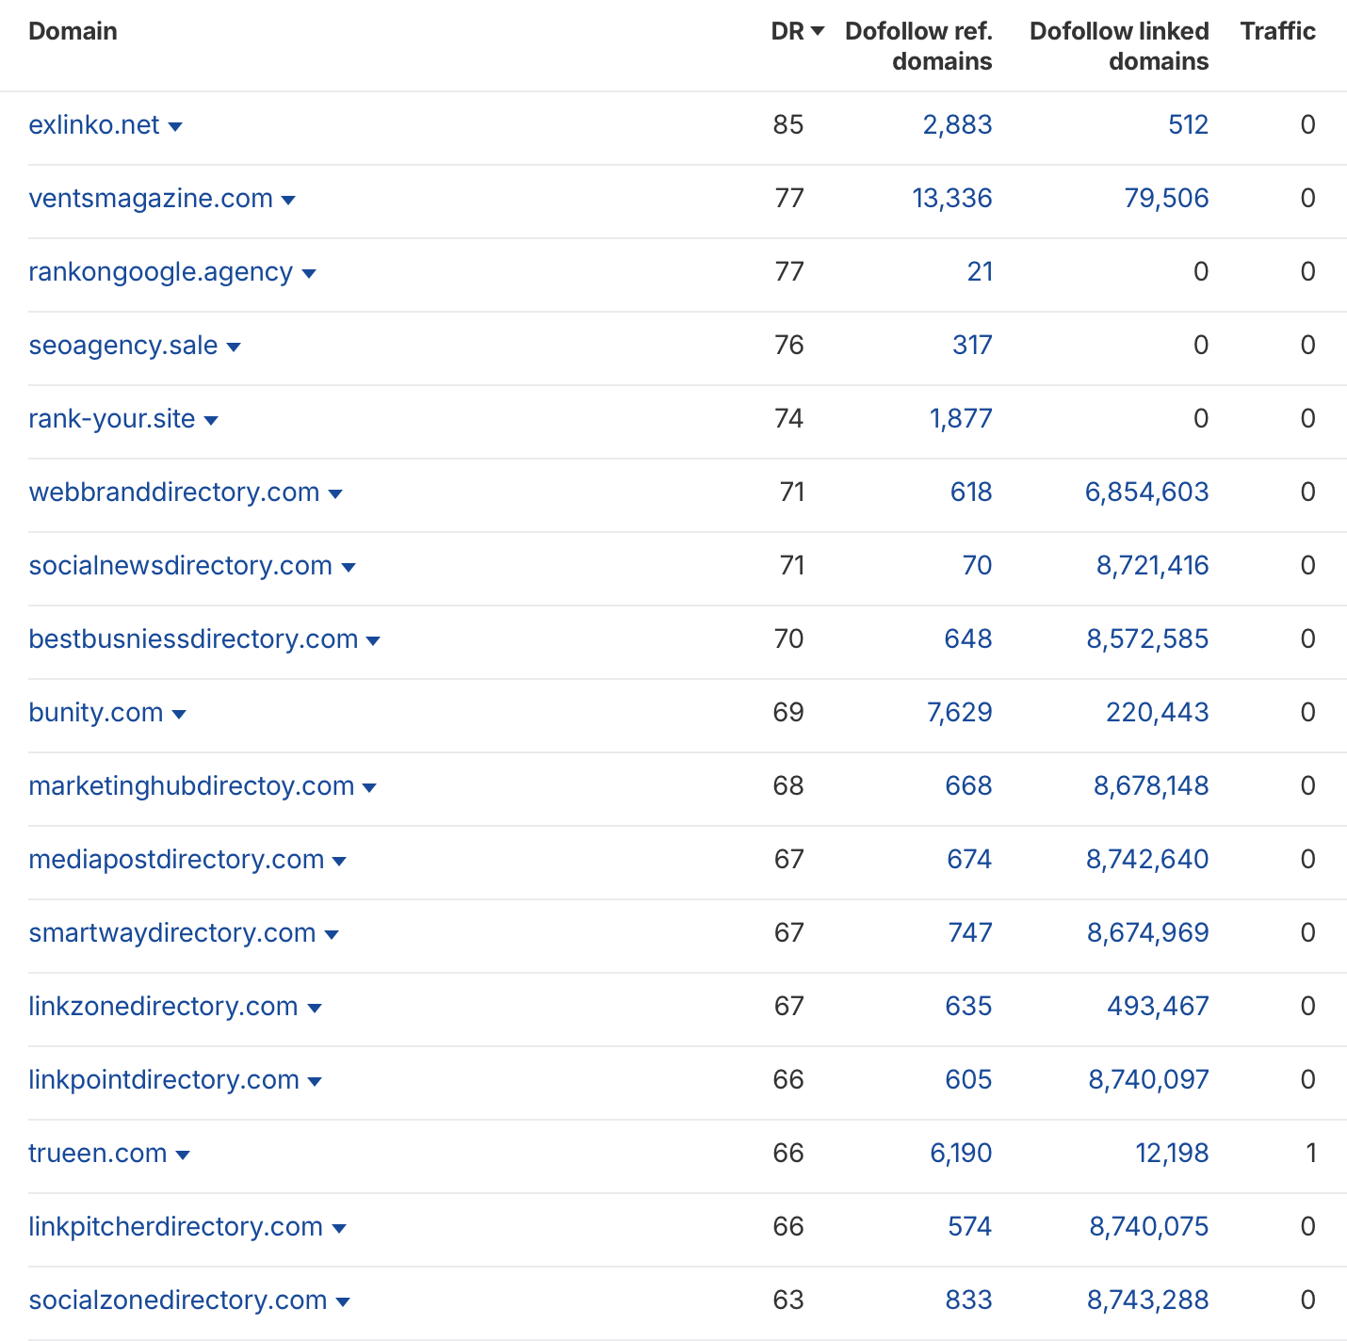Open the webbranddirectory.com domain link
Viewport: 1347px width, 1341px height.
(174, 492)
